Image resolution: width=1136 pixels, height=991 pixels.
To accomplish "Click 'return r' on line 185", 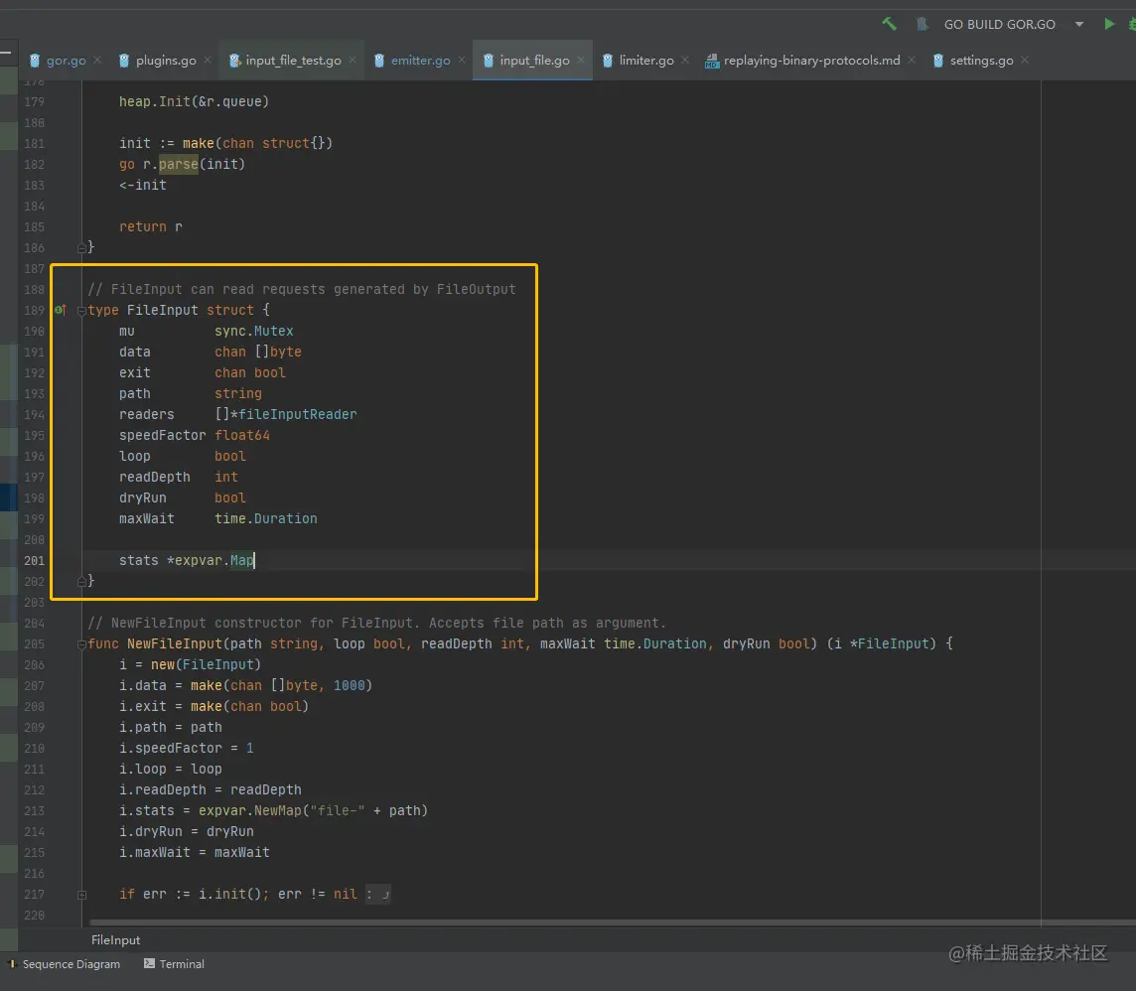I will coord(151,226).
